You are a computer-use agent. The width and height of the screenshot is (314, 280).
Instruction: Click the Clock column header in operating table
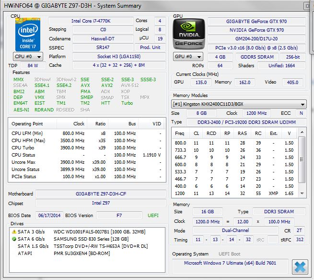[x=72, y=124]
